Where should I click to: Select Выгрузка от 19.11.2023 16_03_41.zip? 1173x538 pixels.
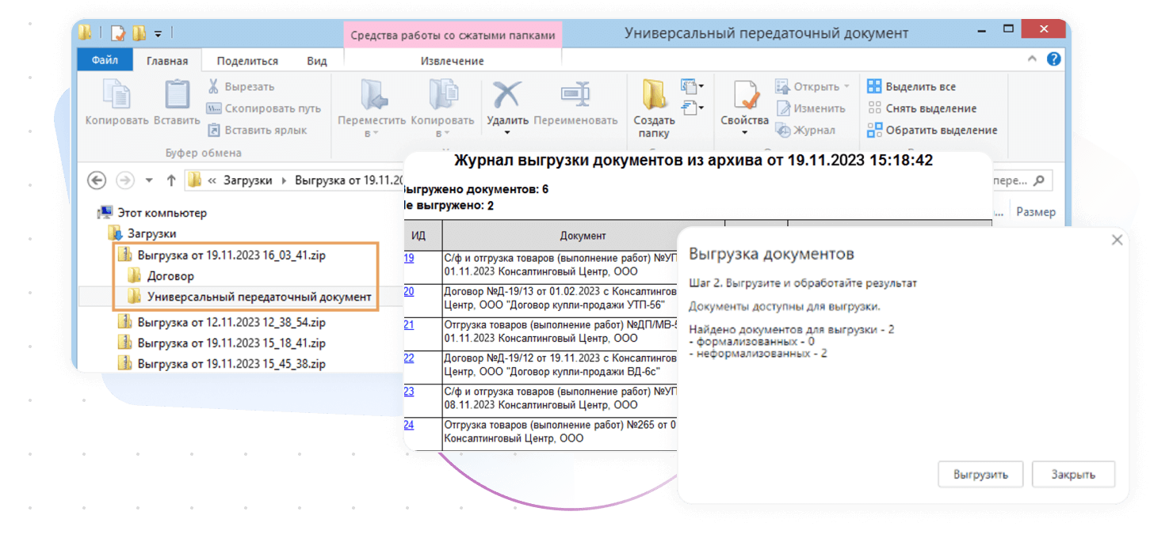click(221, 255)
